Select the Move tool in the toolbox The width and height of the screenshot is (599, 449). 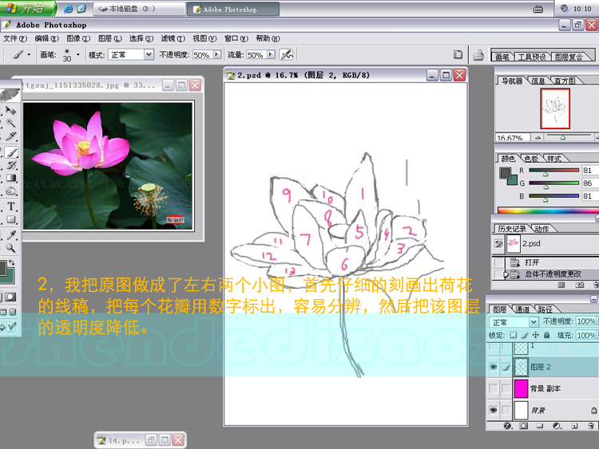pos(11,111)
